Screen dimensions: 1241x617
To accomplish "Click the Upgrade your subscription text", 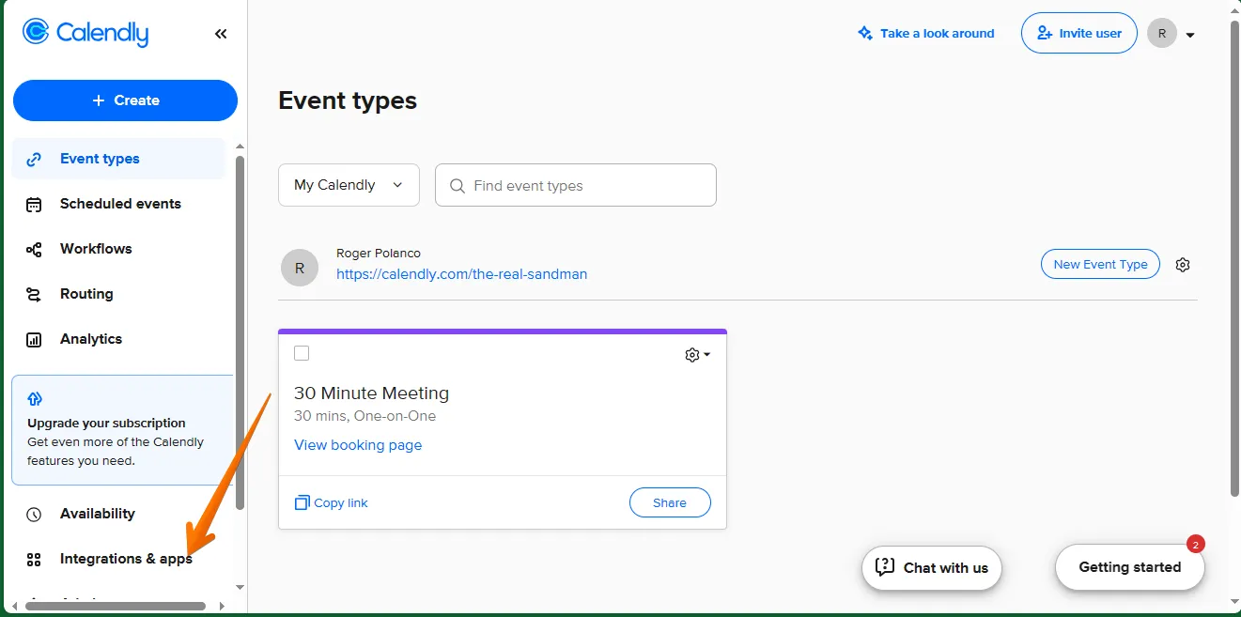I will pyautogui.click(x=107, y=423).
